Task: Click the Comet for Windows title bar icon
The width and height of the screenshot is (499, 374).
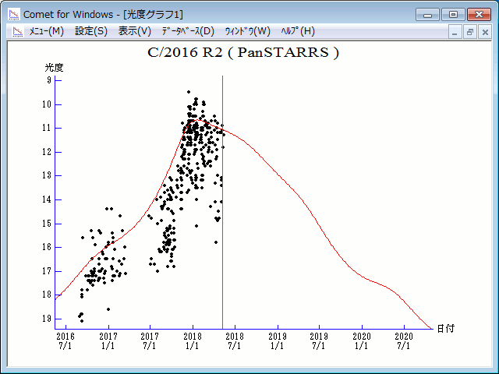Action: 13,14
